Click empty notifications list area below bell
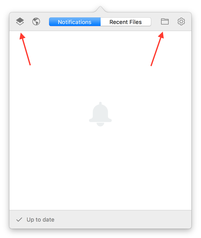The height and width of the screenshot is (238, 201). (x=100, y=167)
